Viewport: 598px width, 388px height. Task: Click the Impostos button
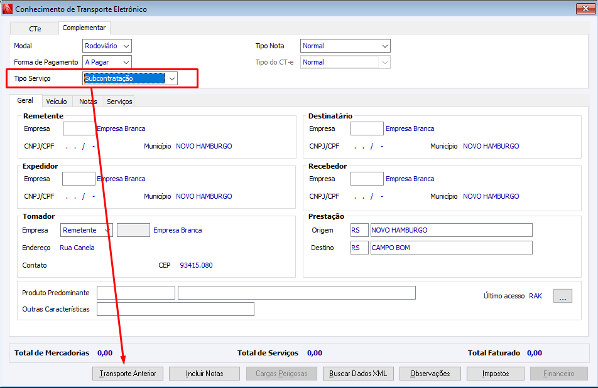[x=496, y=374]
